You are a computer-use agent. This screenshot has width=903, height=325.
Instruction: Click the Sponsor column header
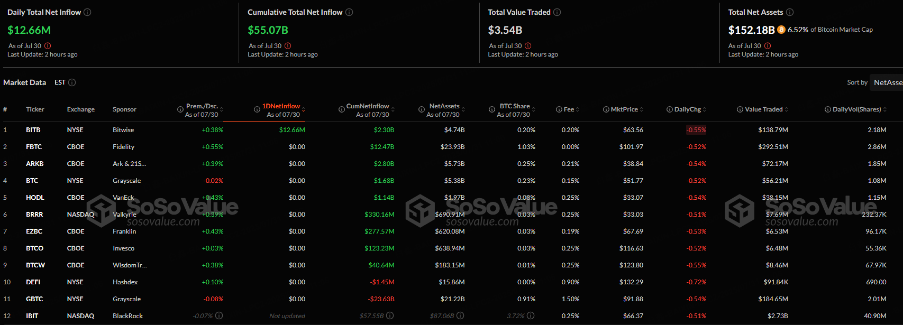coord(124,109)
